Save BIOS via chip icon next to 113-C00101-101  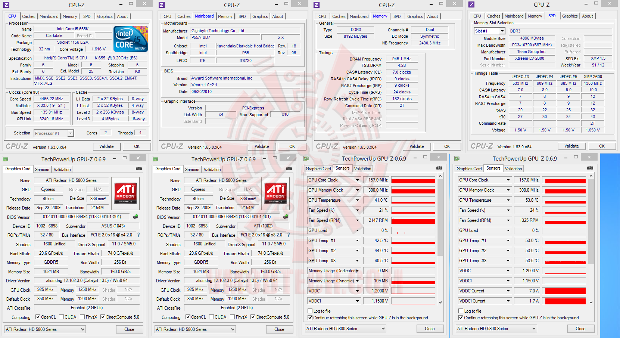(286, 217)
